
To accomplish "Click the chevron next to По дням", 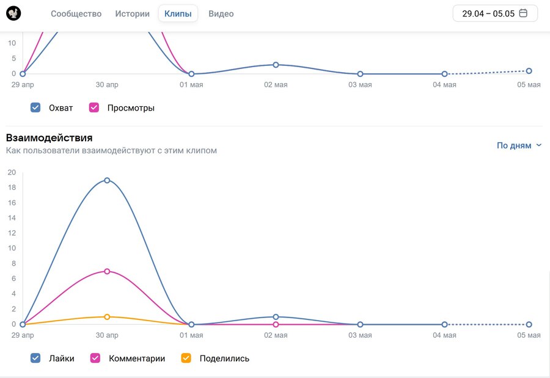I will click(538, 145).
